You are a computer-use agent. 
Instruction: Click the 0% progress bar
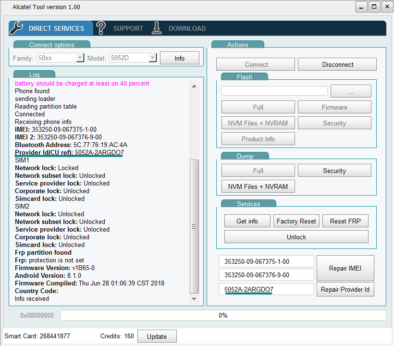223,315
